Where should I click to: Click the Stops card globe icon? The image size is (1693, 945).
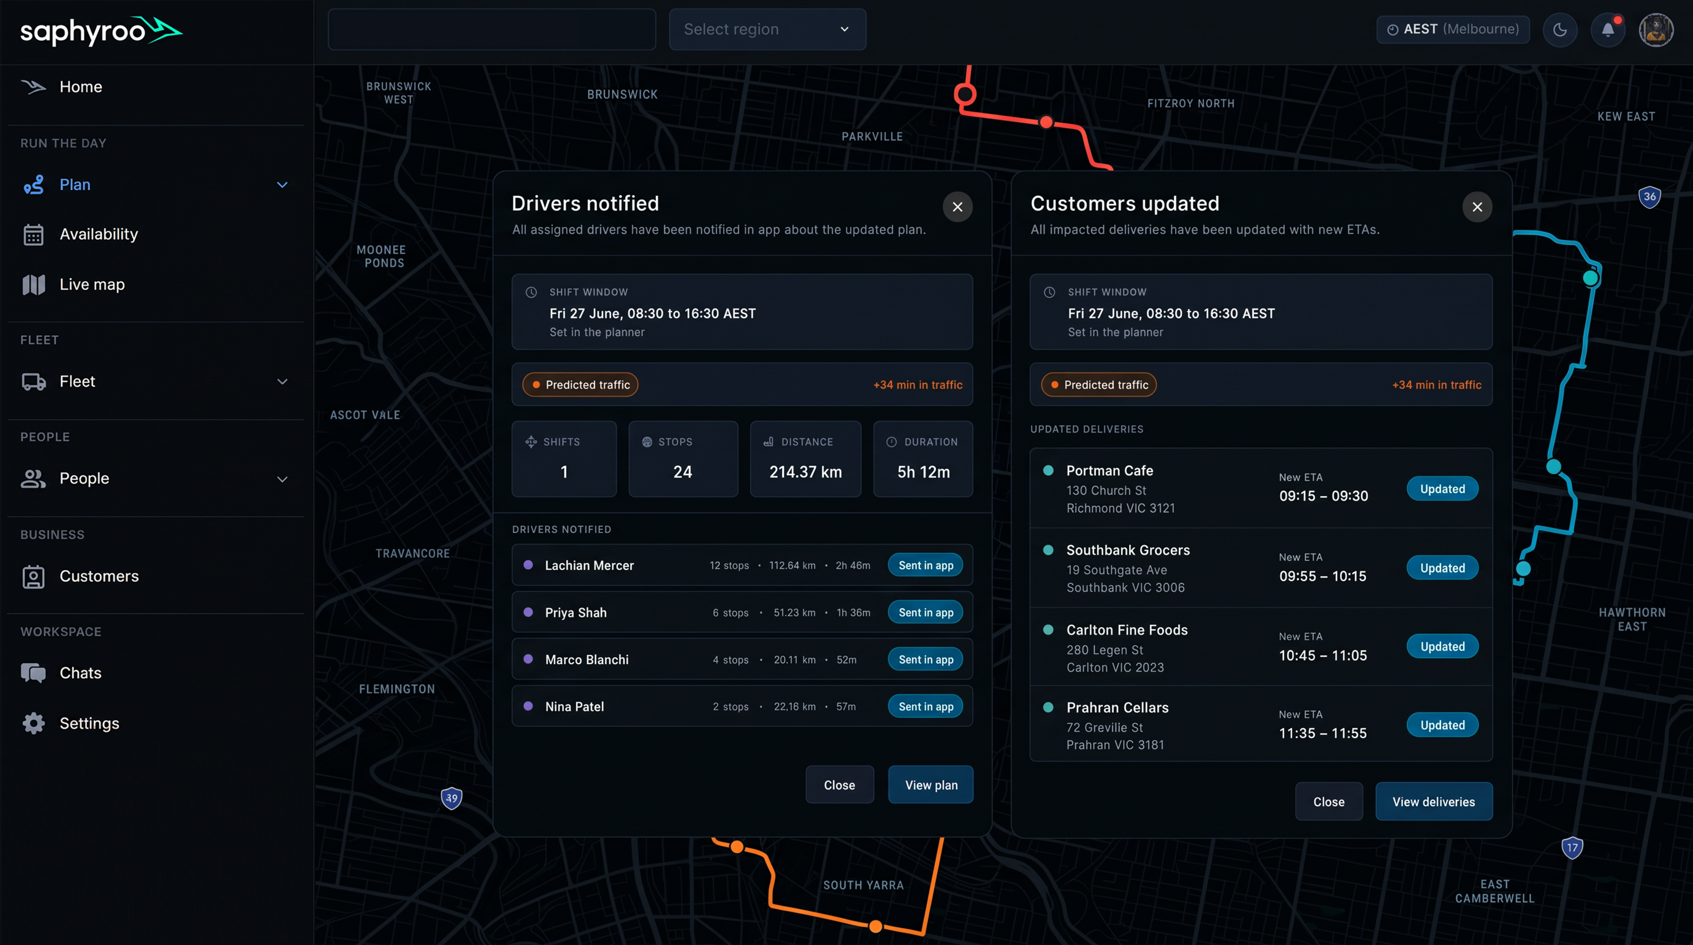pos(647,441)
